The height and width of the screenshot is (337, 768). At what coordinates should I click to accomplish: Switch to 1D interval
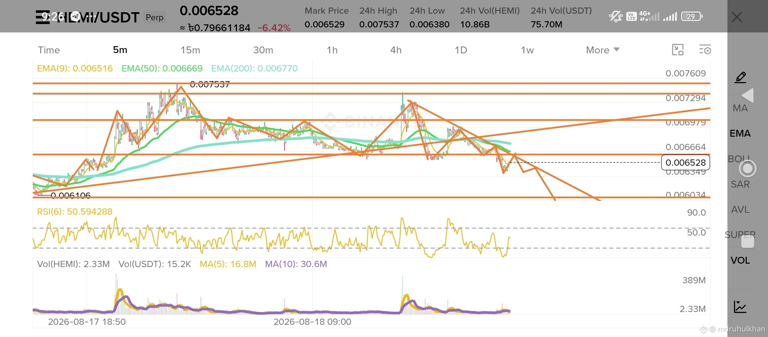click(x=461, y=50)
